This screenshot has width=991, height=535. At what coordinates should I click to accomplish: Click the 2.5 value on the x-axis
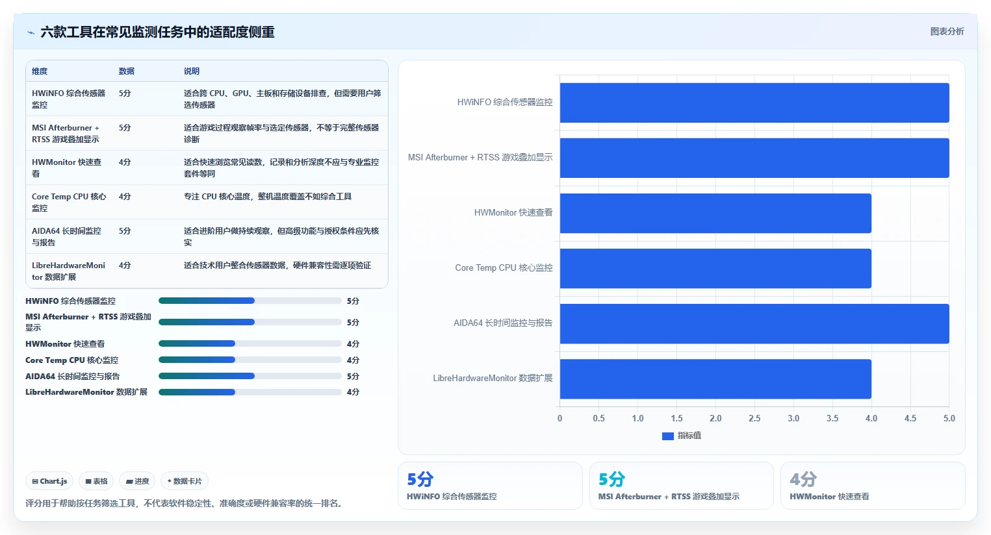pos(754,418)
